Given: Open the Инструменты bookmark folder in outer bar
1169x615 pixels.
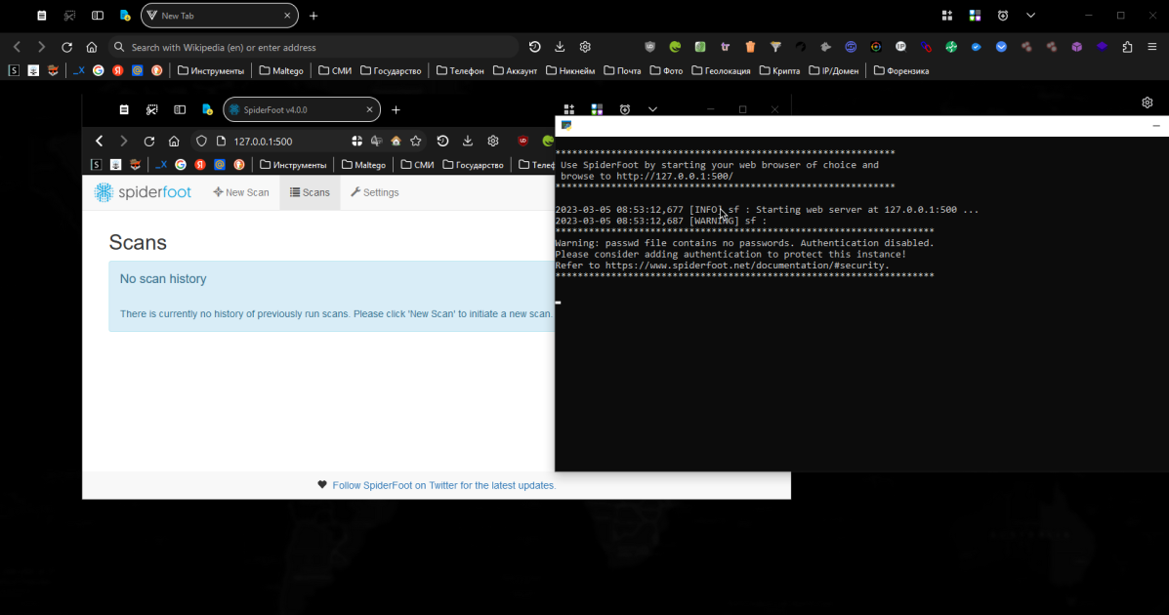Looking at the screenshot, I should point(211,71).
